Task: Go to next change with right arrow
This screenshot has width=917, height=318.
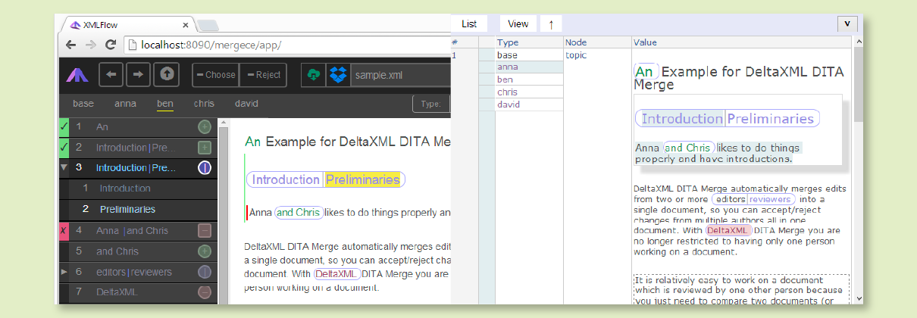Action: 138,74
